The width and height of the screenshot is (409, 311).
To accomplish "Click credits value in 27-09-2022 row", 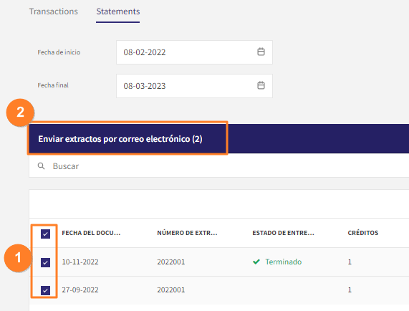I will click(x=350, y=290).
